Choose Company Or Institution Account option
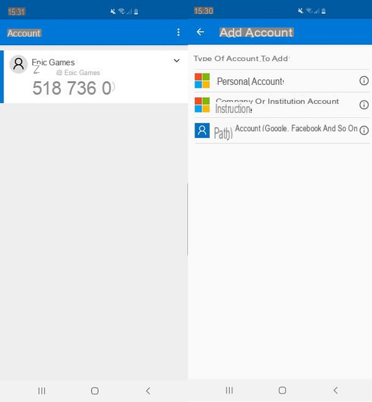This screenshot has width=372, height=402. pyautogui.click(x=282, y=105)
